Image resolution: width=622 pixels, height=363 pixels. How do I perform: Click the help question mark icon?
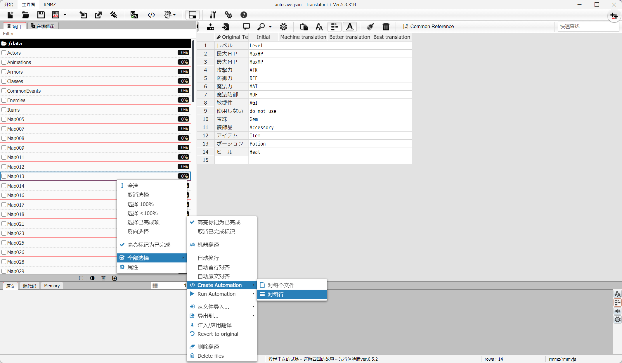pos(244,15)
